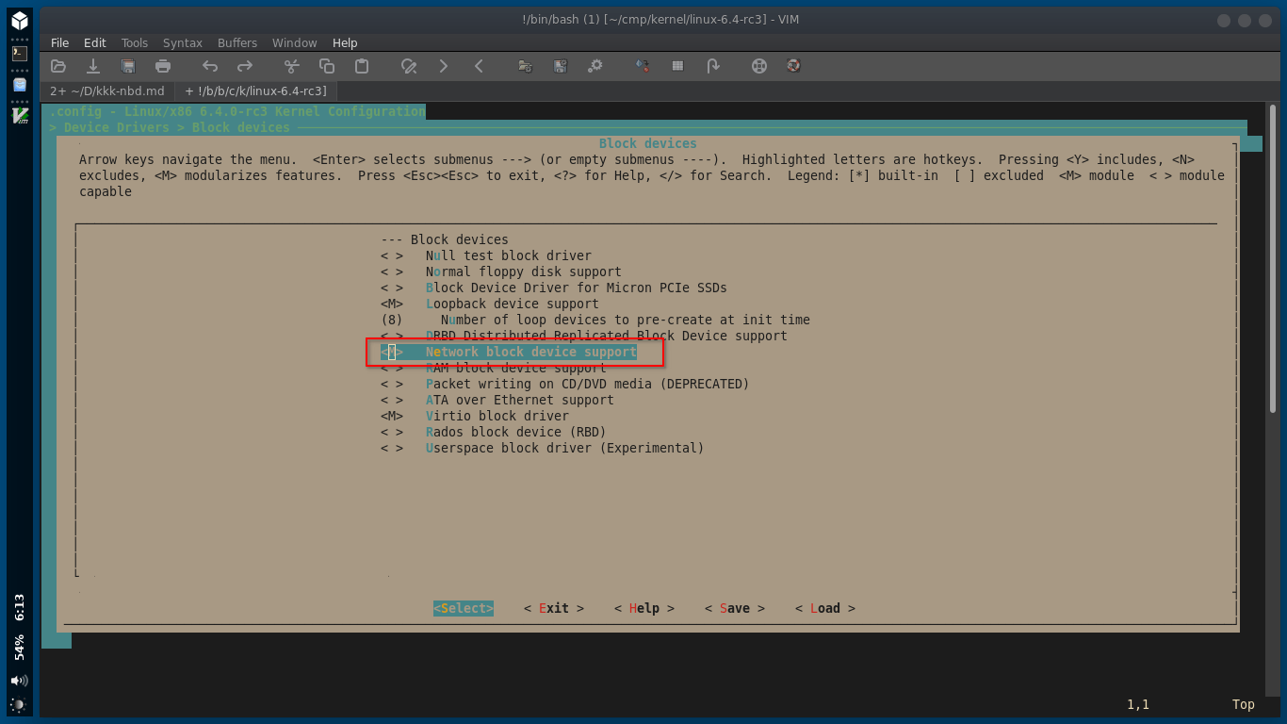Click the Cut scissors icon
1287x724 pixels.
[x=292, y=66]
